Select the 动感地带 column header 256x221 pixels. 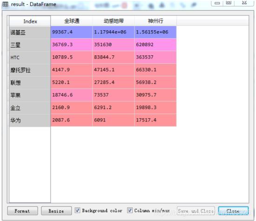click(114, 21)
